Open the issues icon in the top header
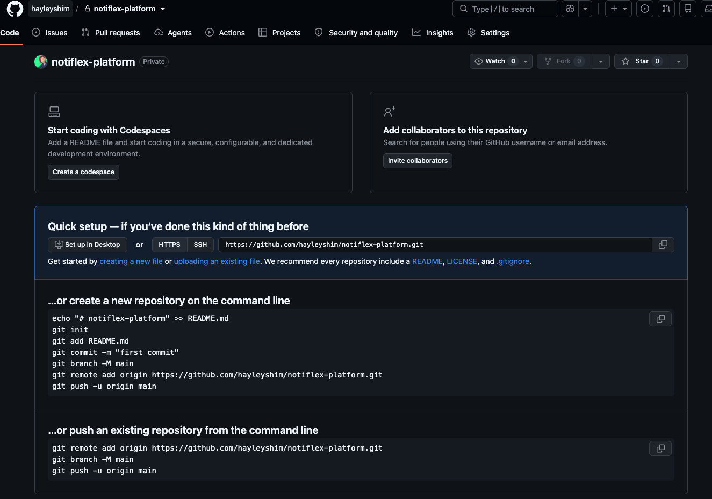This screenshot has width=712, height=499. [x=645, y=9]
